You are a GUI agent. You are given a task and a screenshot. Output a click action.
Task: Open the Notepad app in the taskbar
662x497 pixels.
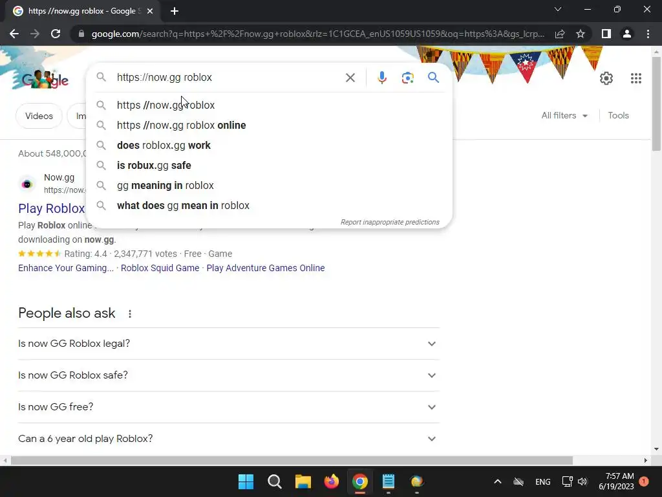coord(389,481)
